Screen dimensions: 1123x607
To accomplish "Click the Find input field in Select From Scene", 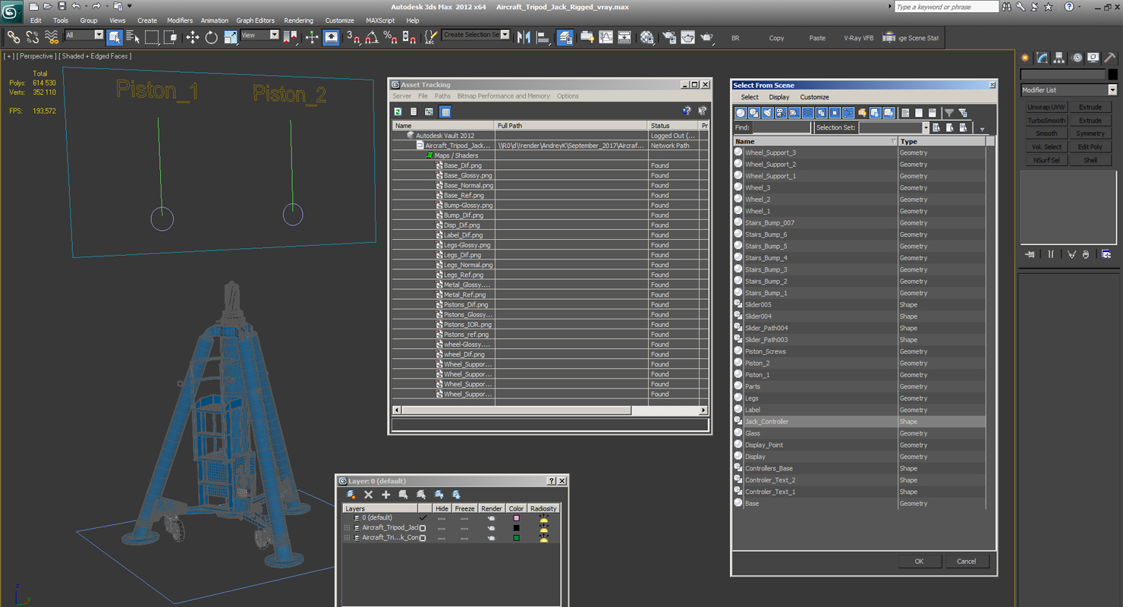I will point(782,127).
